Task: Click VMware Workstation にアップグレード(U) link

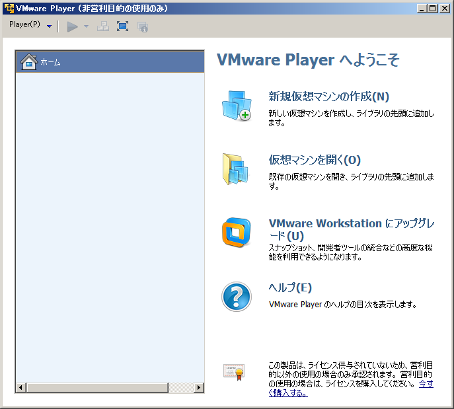Action: (352, 229)
